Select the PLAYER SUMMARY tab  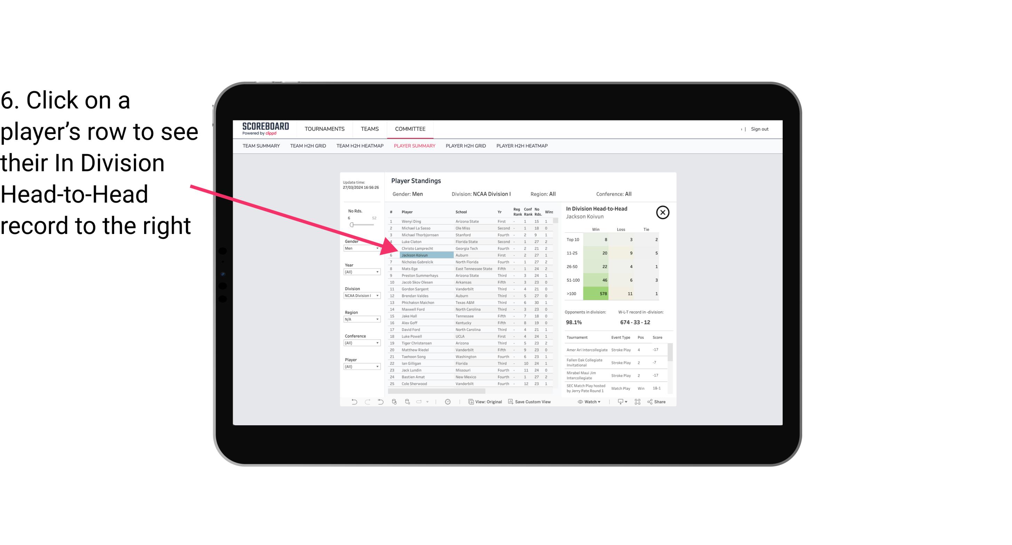click(x=414, y=146)
